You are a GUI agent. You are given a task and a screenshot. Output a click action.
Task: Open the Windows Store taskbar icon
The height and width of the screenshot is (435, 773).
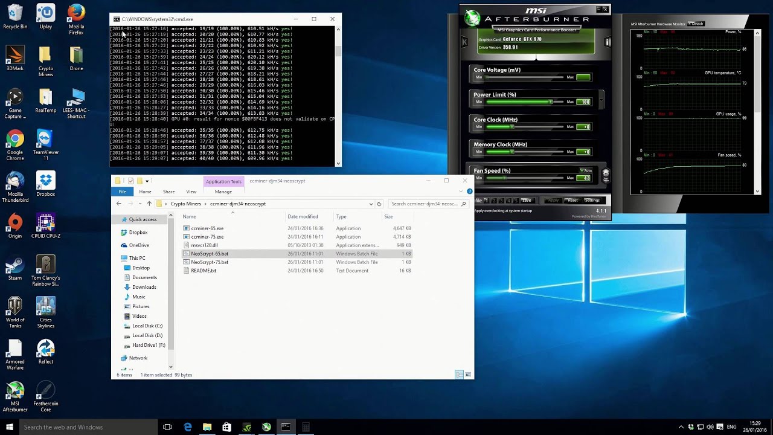click(226, 427)
